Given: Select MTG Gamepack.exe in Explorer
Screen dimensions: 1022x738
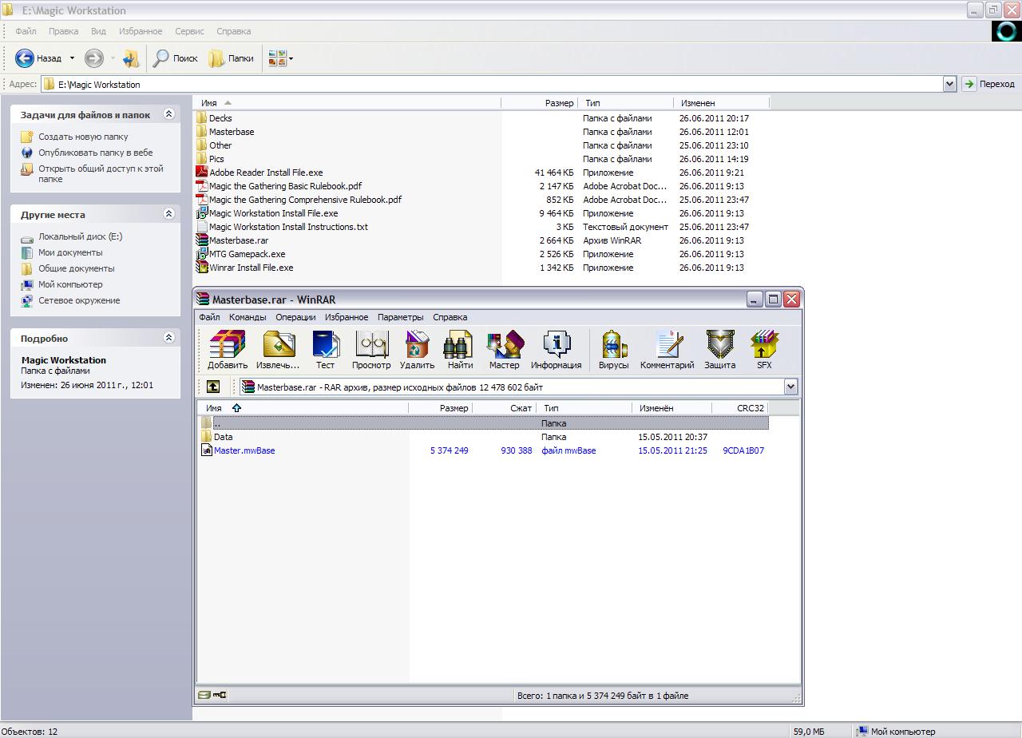Looking at the screenshot, I should pos(240,254).
